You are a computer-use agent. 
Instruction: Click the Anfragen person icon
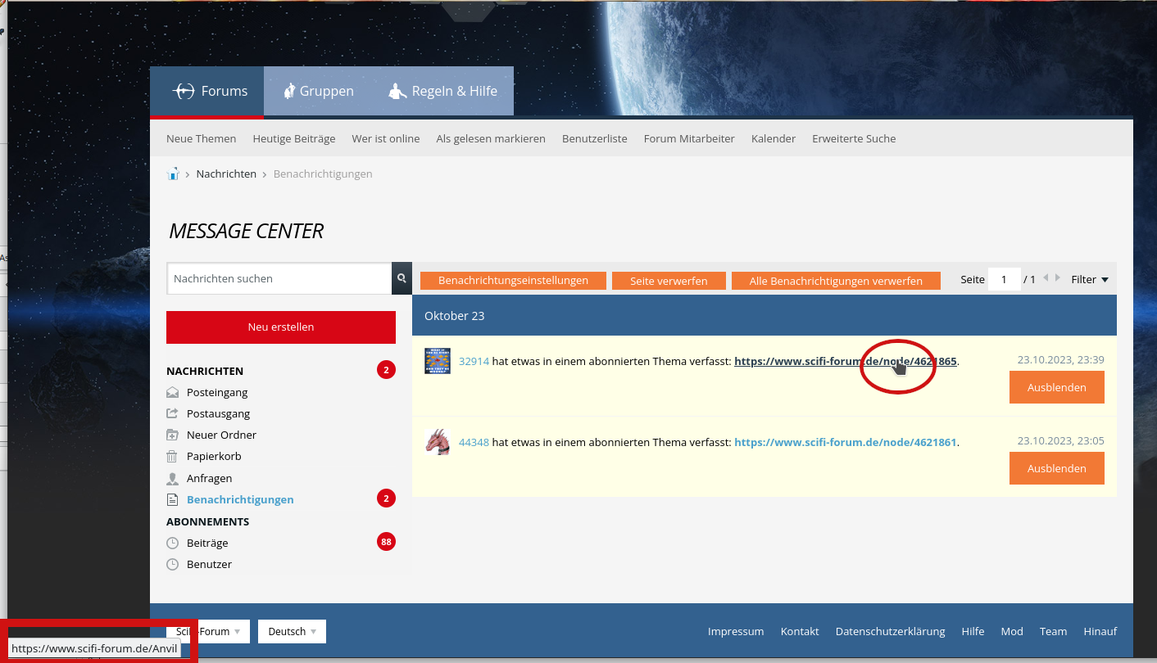(172, 478)
